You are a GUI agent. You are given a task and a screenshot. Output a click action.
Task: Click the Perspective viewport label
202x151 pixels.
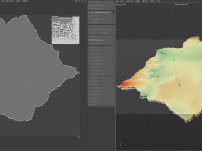coord(120,4)
